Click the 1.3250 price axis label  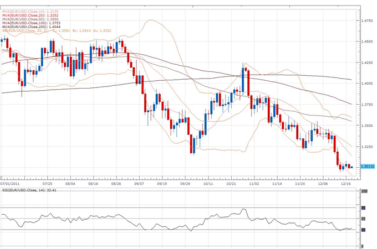(366, 147)
